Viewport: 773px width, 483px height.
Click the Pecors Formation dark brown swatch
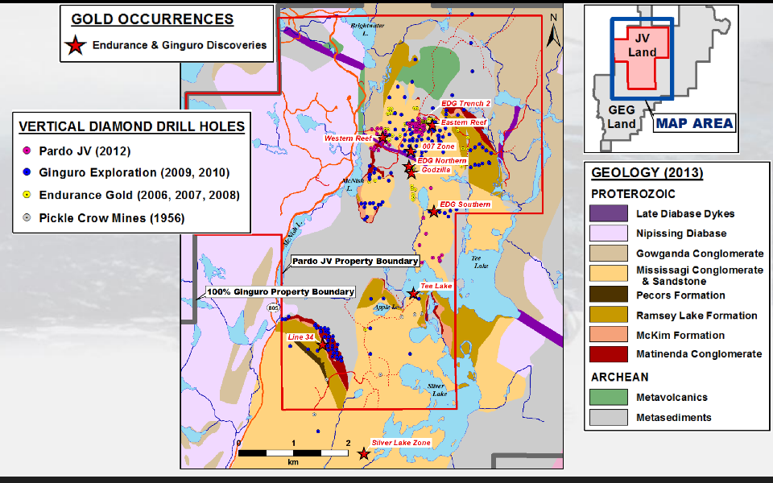click(x=608, y=295)
